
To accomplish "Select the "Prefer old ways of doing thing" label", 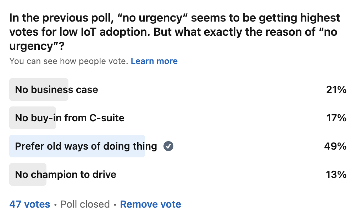I will [x=86, y=146].
